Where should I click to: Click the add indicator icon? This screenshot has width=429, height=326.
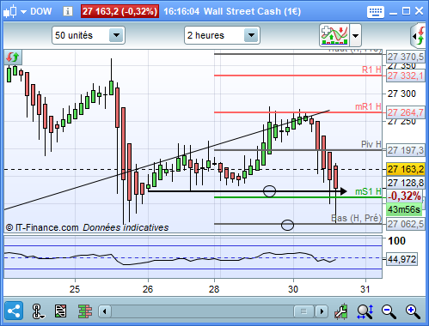334,35
